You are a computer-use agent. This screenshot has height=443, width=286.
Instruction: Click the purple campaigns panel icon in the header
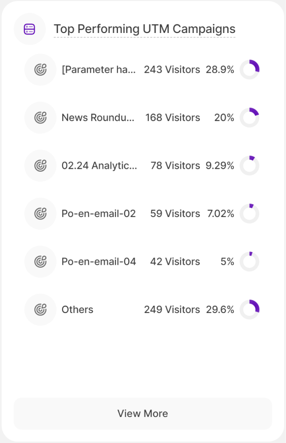pos(30,29)
